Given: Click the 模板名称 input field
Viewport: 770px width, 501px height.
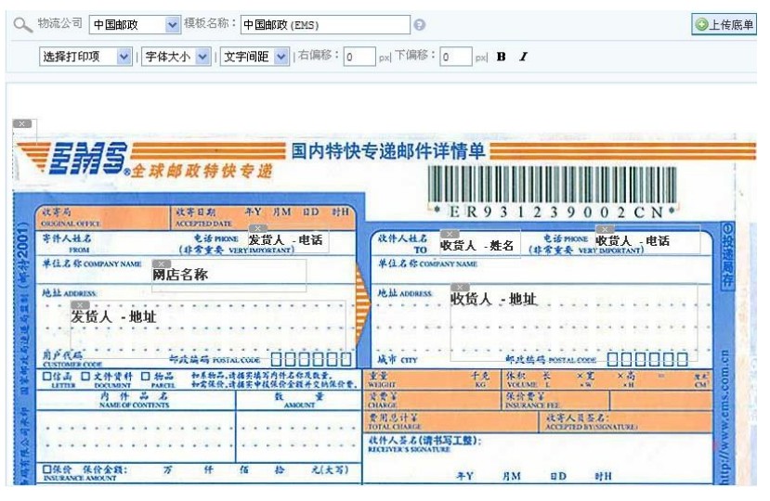Looking at the screenshot, I should click(x=325, y=24).
